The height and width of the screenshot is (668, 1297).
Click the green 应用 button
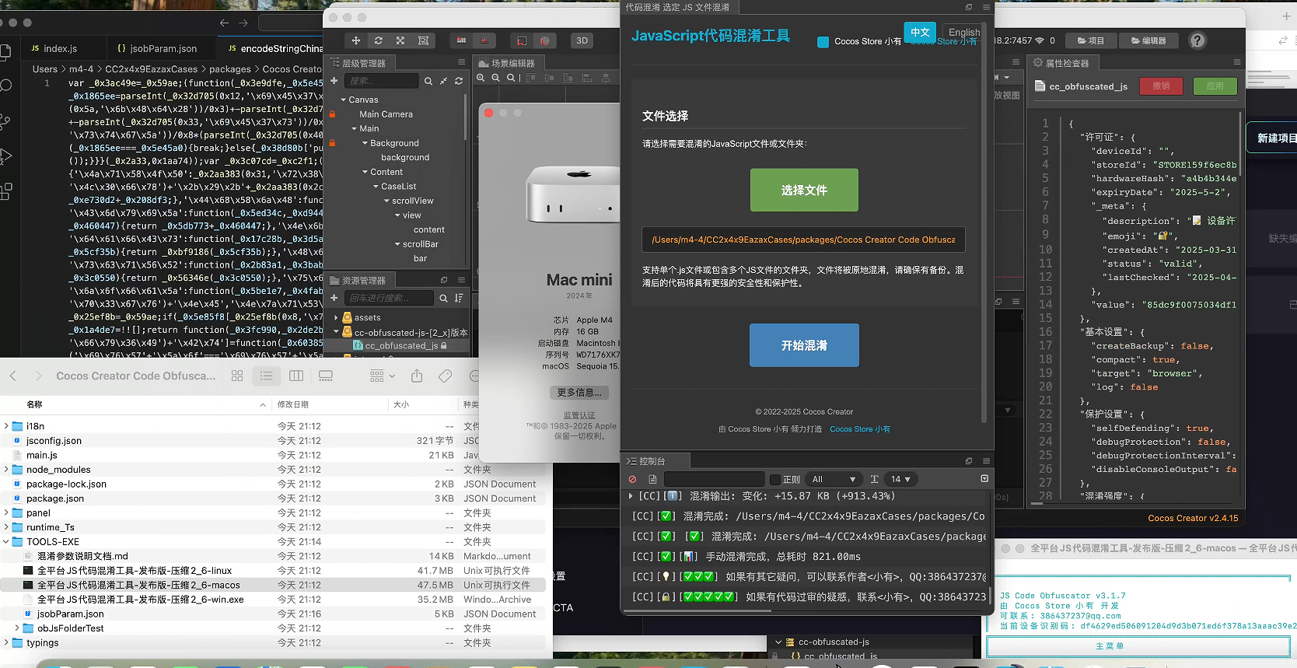1215,86
